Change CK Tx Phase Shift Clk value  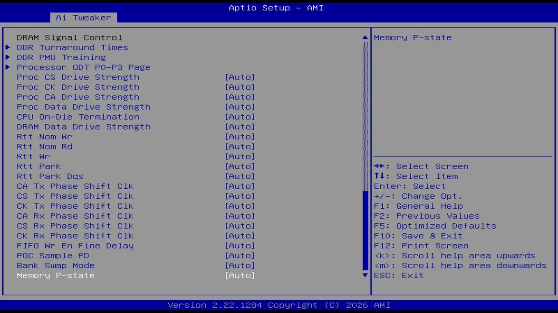240,206
